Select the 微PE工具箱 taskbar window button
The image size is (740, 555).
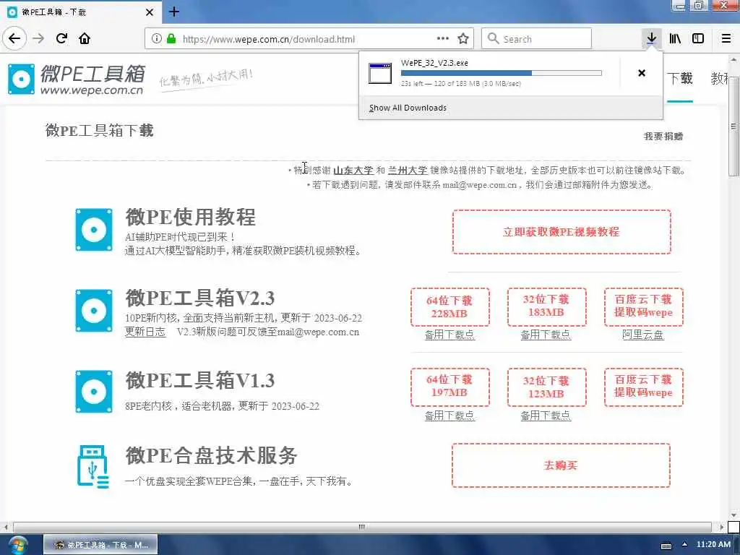coord(100,545)
